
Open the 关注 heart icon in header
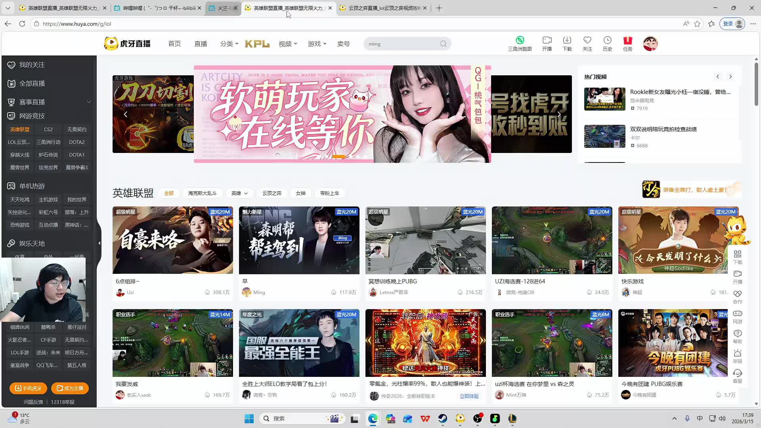(x=587, y=40)
